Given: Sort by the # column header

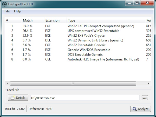Looking at the screenshot, I should coord(13,20).
